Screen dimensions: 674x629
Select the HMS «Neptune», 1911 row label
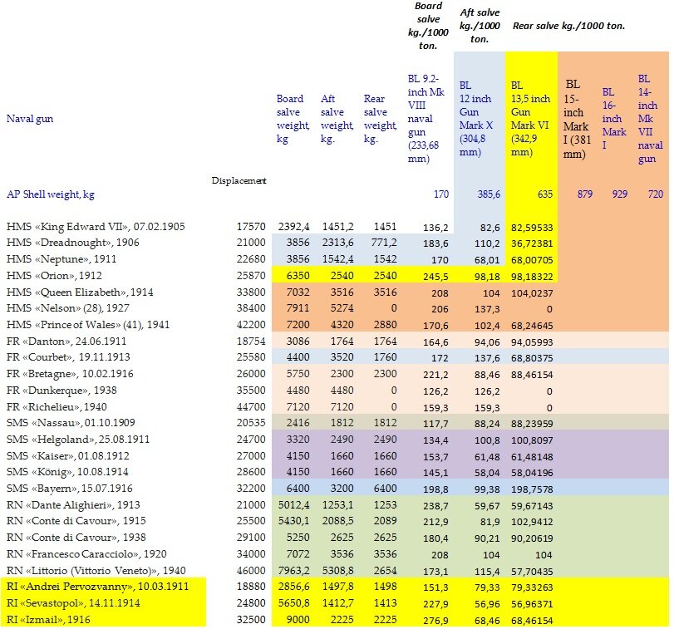click(61, 259)
